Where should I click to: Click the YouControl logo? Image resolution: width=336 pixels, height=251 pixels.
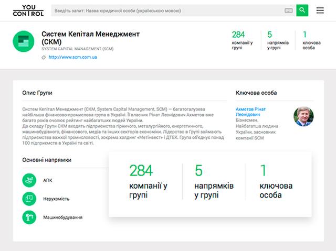[x=28, y=10]
